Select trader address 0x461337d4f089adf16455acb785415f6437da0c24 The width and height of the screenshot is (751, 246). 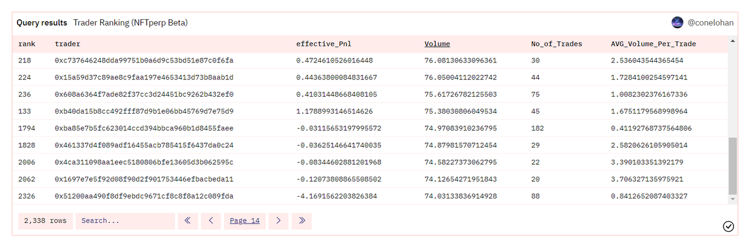pyautogui.click(x=144, y=145)
